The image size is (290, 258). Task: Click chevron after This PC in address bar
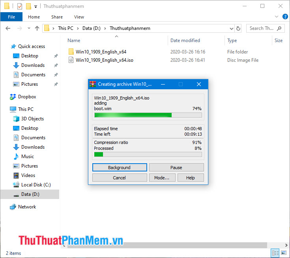78,28
